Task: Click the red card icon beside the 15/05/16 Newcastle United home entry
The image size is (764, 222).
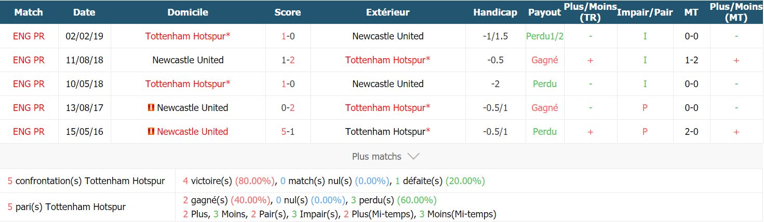Action: (151, 132)
